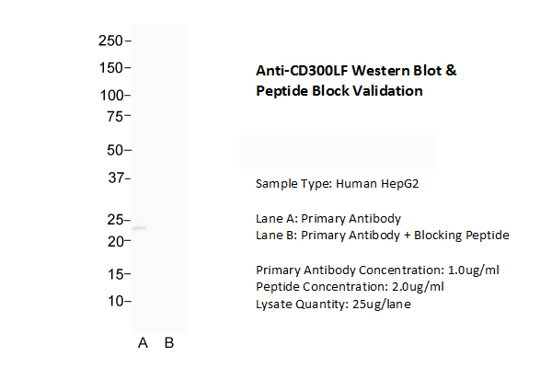Click the Lane B blocking peptide description
Screen dimensions: 552x368
click(x=382, y=236)
